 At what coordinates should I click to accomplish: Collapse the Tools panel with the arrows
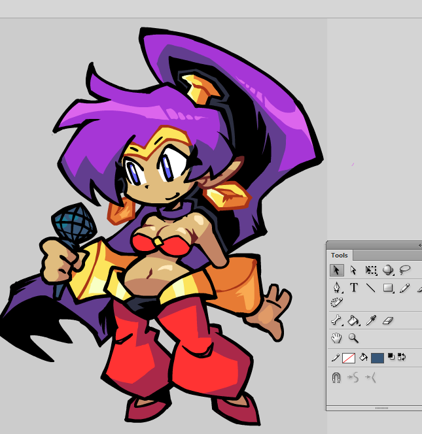click(x=420, y=245)
